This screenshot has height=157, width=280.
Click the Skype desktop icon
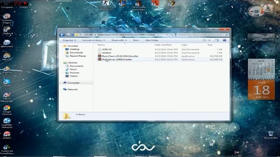click(7, 82)
